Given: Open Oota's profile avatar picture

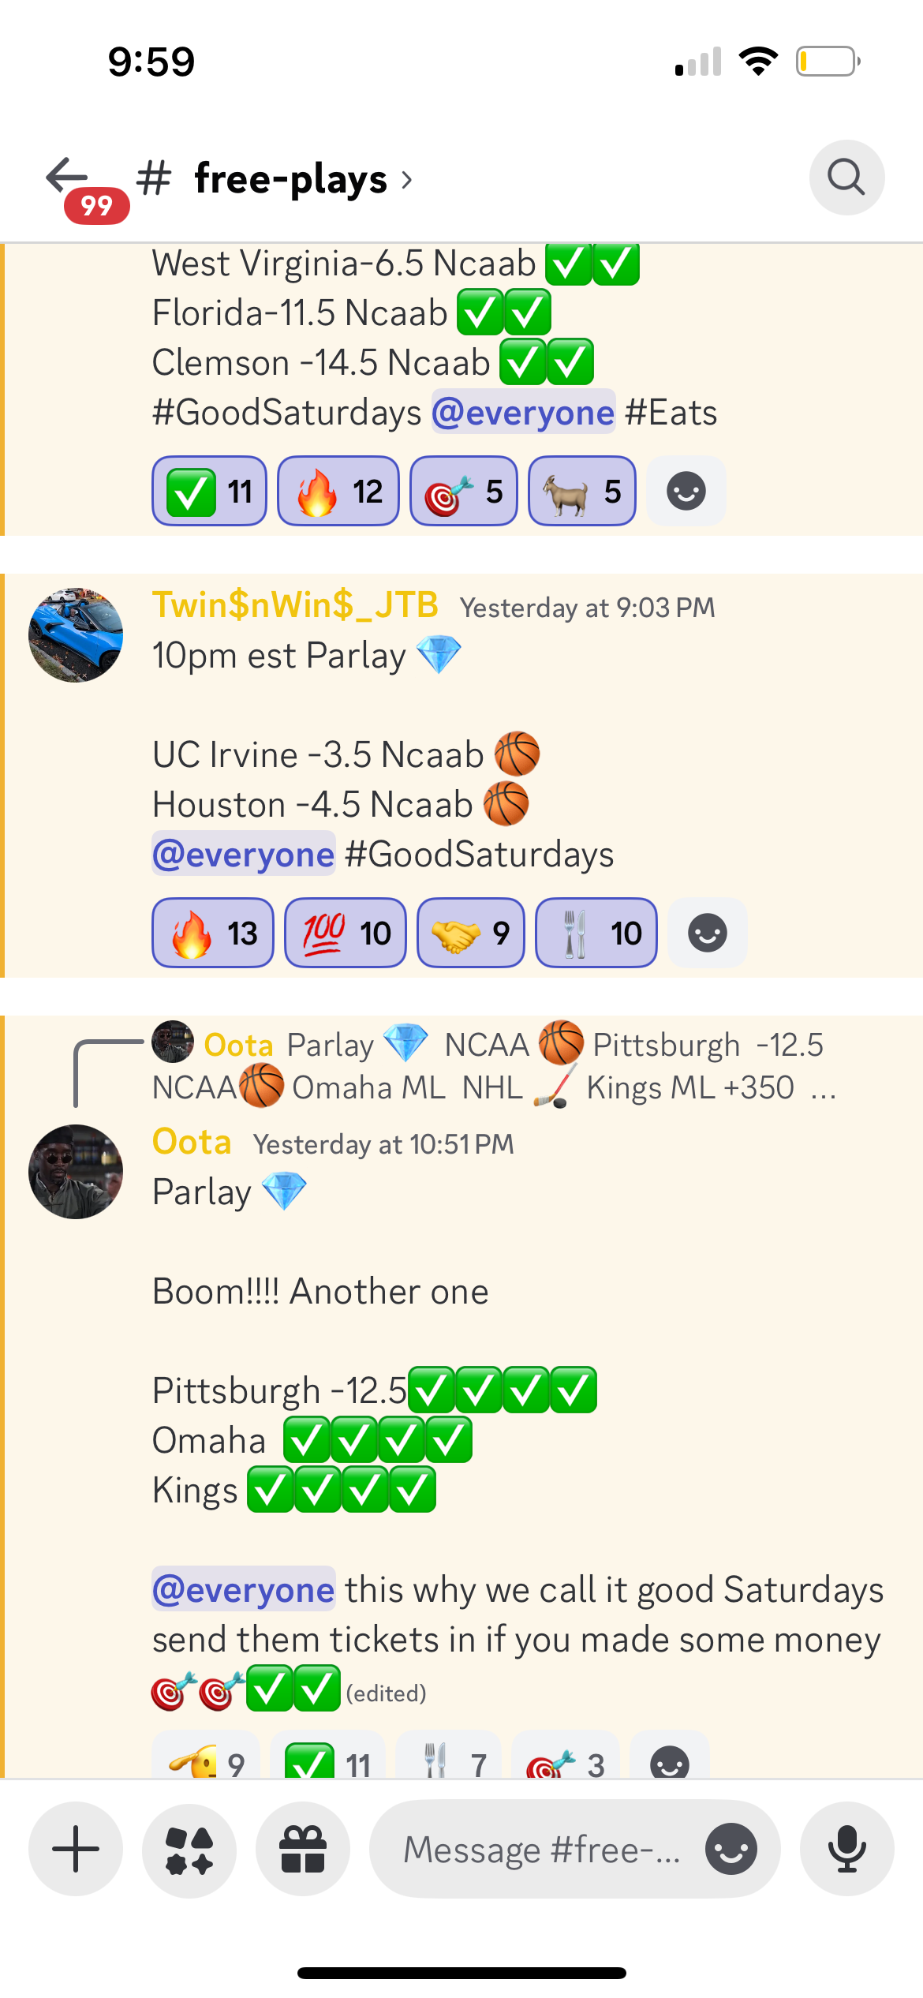Looking at the screenshot, I should tap(76, 1172).
